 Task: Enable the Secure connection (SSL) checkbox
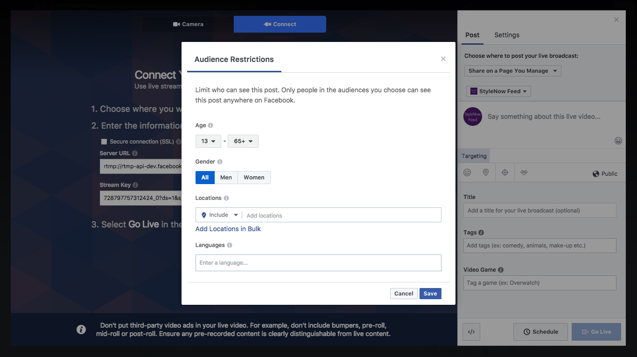point(104,142)
